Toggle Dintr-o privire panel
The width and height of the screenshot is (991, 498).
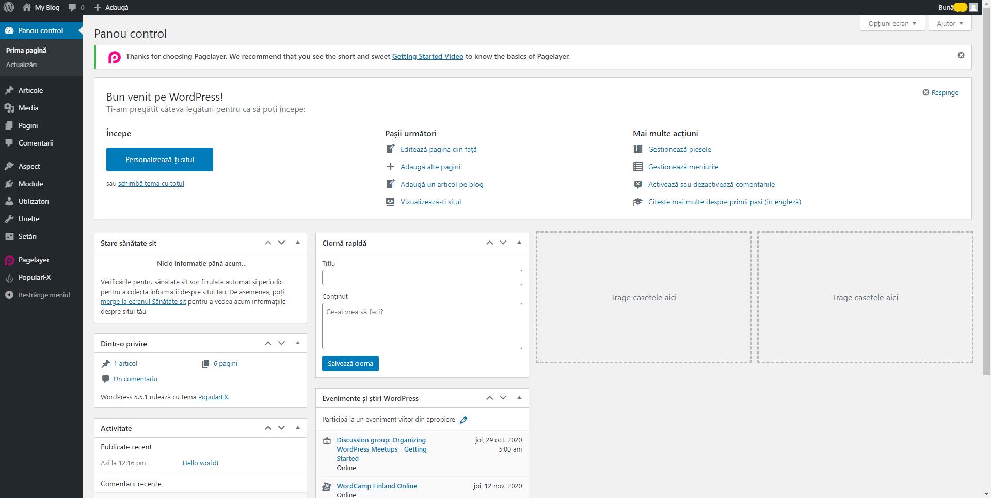tap(298, 343)
